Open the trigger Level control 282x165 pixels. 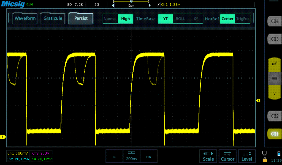pos(247,156)
